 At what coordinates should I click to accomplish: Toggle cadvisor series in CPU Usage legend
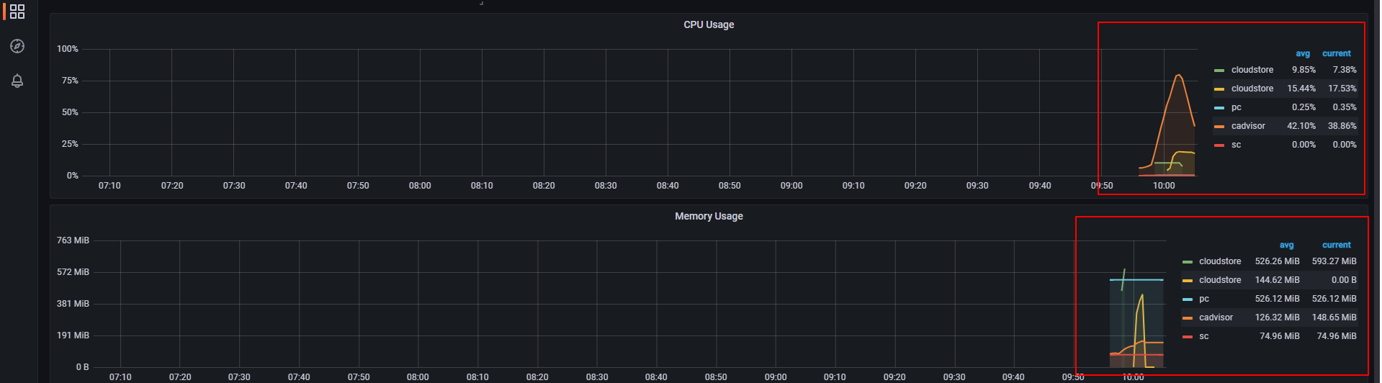tap(1248, 126)
